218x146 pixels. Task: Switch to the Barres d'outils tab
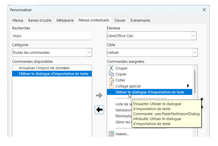[40, 20]
